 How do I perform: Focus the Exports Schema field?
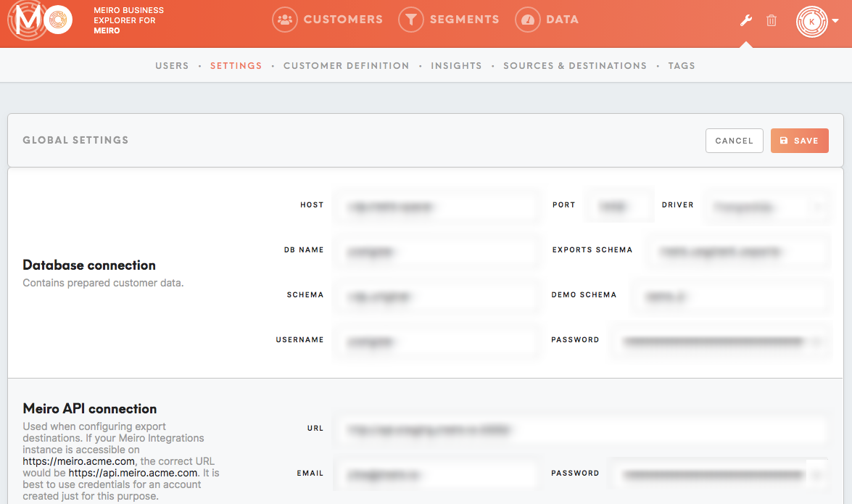(x=738, y=252)
